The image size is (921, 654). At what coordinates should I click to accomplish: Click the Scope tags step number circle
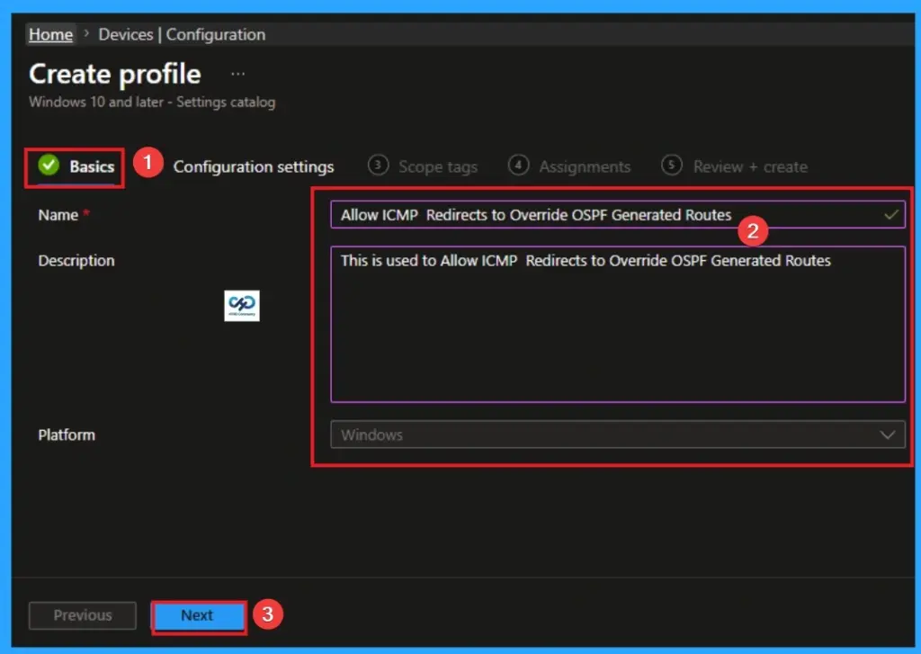click(380, 166)
